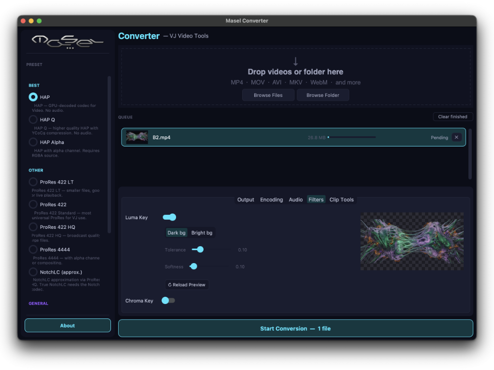Click the OTHER preset section heading
Image resolution: width=494 pixels, height=370 pixels.
click(x=36, y=170)
